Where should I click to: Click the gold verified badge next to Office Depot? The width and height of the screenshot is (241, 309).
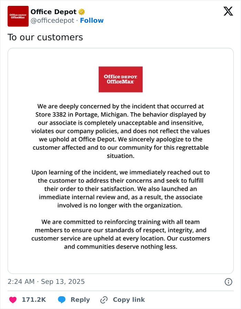click(81, 12)
